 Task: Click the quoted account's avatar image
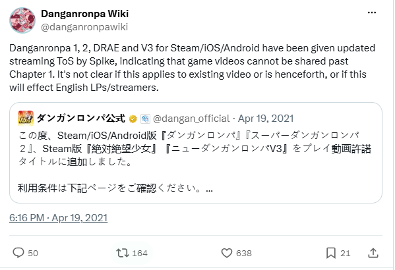26,119
